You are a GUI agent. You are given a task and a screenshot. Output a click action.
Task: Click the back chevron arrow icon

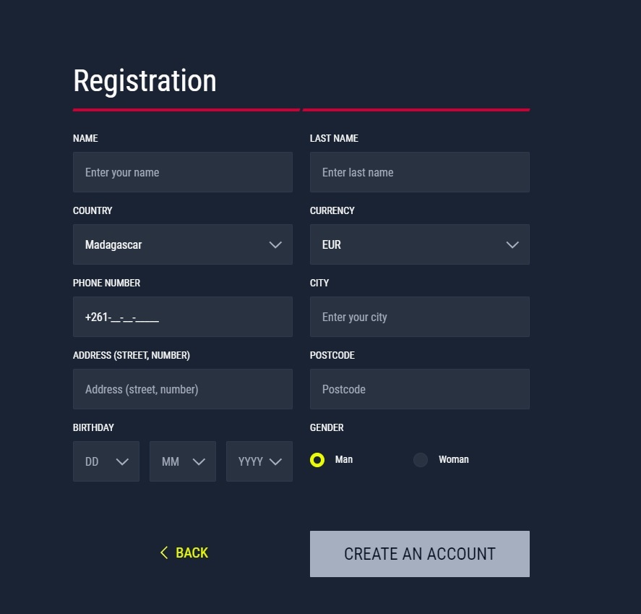coord(163,553)
